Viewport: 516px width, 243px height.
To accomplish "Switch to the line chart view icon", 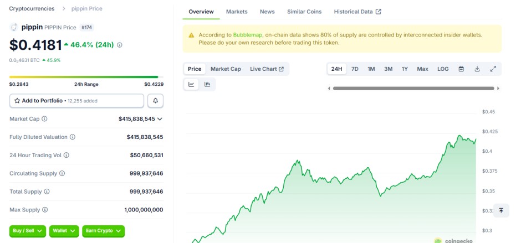I will (x=191, y=85).
